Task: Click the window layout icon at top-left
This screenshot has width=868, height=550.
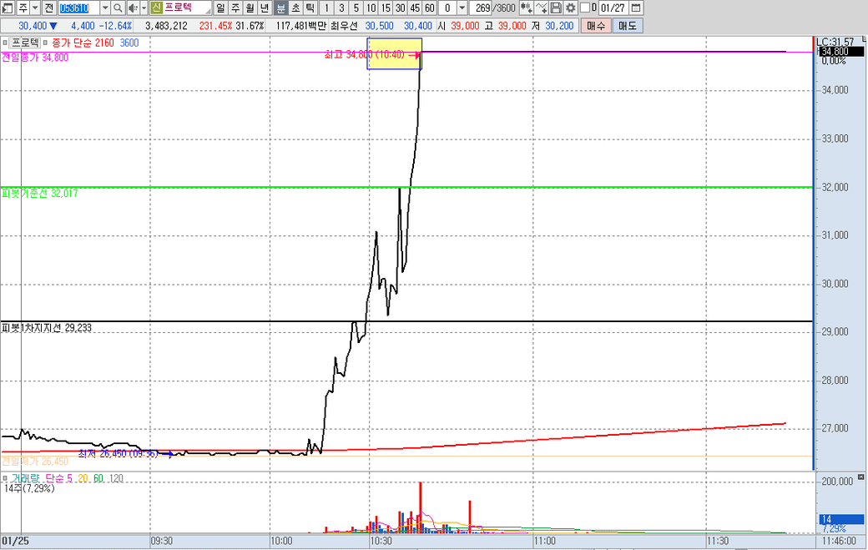Action: 7,8
